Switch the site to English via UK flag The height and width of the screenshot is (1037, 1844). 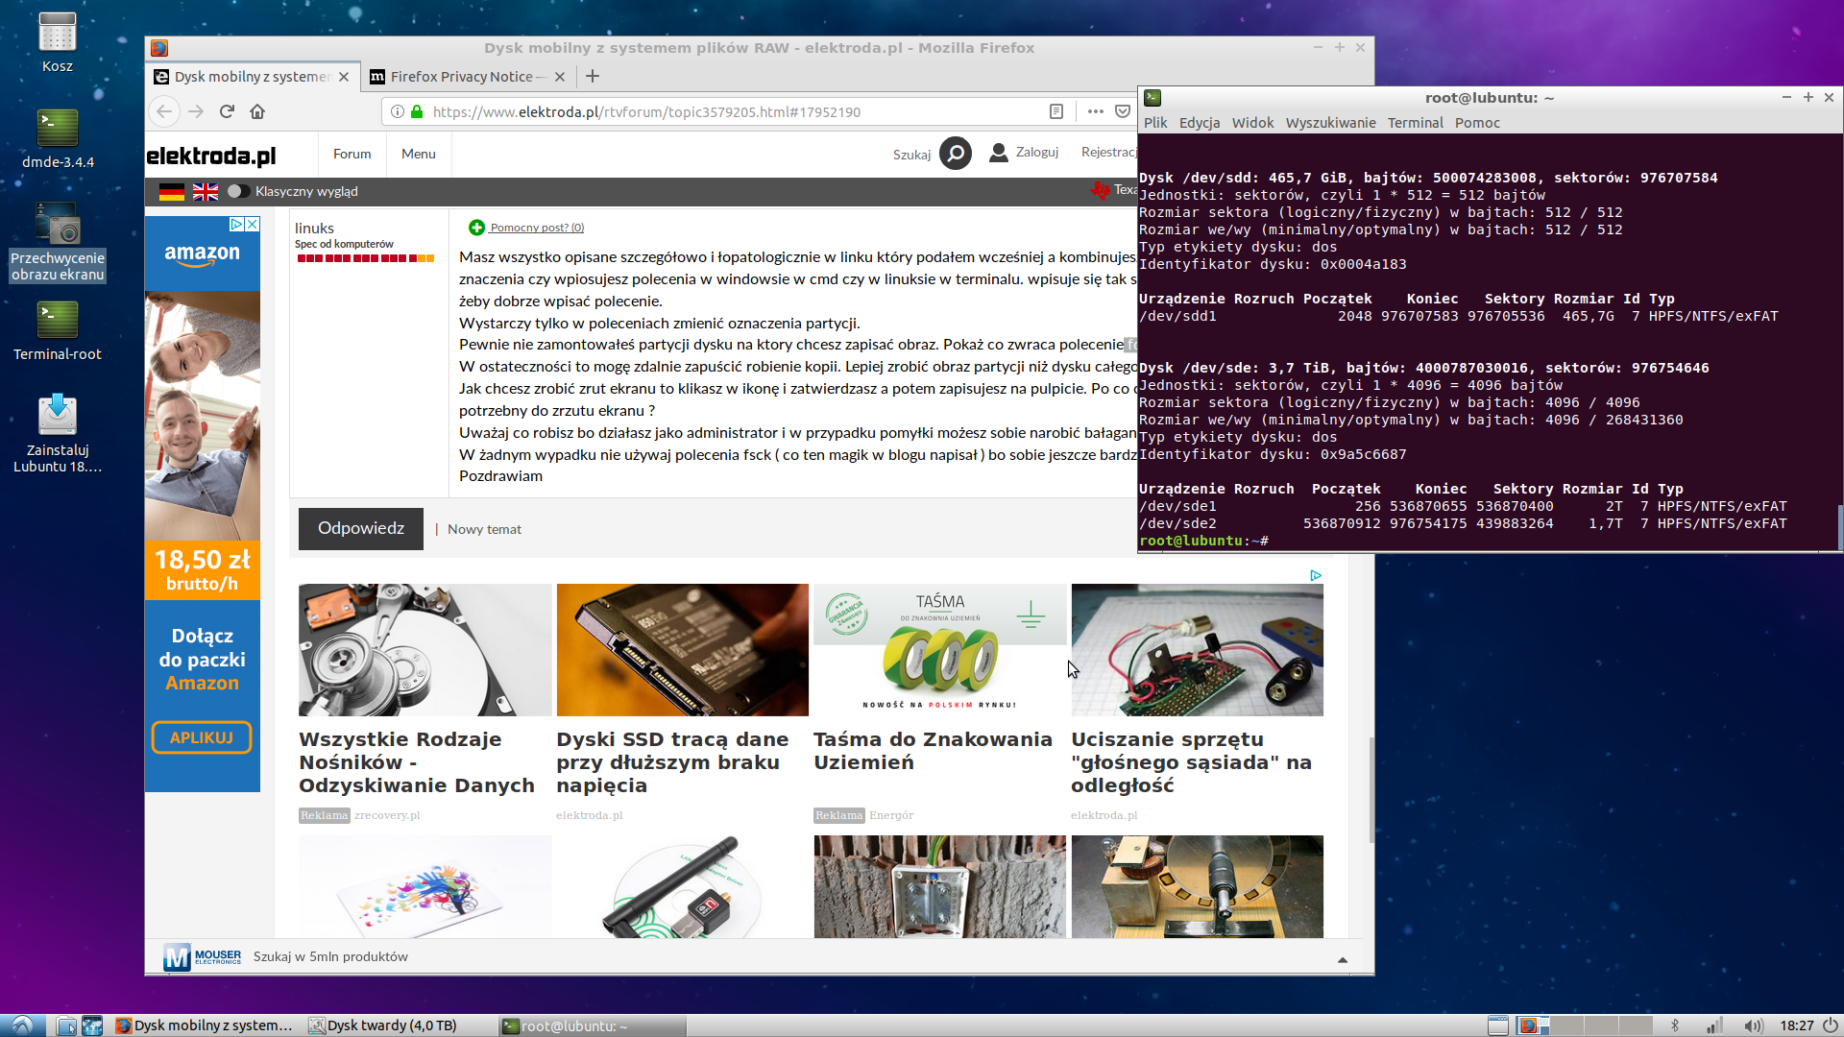pyautogui.click(x=206, y=192)
